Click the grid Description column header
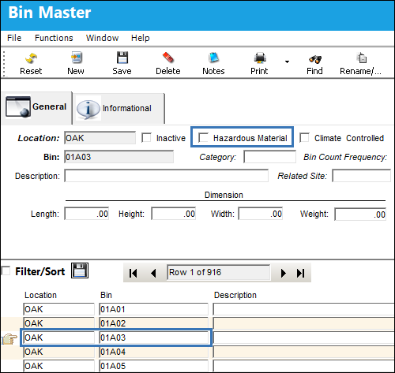 click(x=235, y=295)
